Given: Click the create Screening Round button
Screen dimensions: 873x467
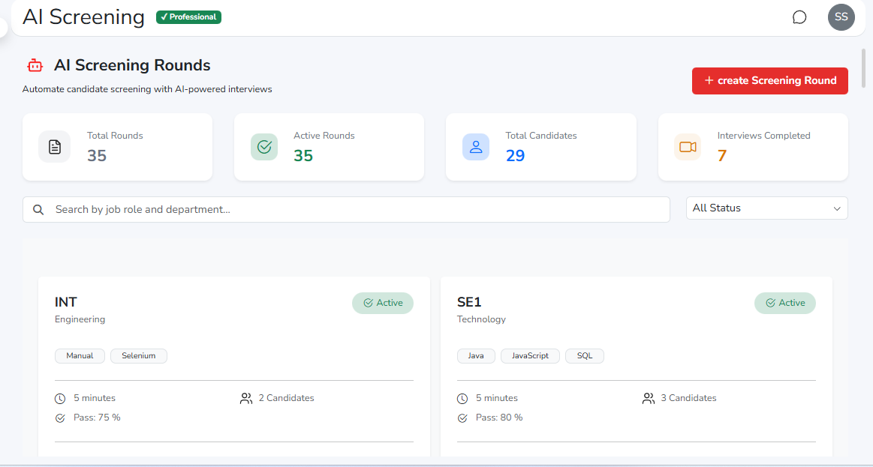Looking at the screenshot, I should point(770,80).
